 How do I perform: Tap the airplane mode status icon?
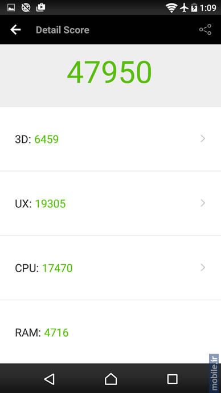tap(184, 8)
